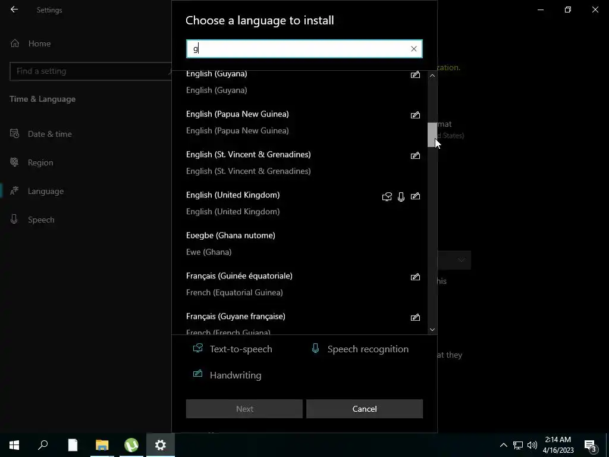The width and height of the screenshot is (609, 457).
Task: Click the network tray icon
Action: click(x=518, y=445)
